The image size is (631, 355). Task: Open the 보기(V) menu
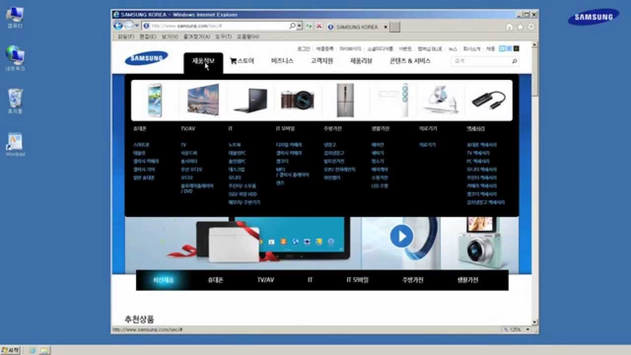170,37
